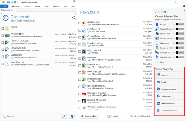Viewport: 186px width, 121px height.
Task: Collapse actions list with Less chevron
Action: point(157,62)
